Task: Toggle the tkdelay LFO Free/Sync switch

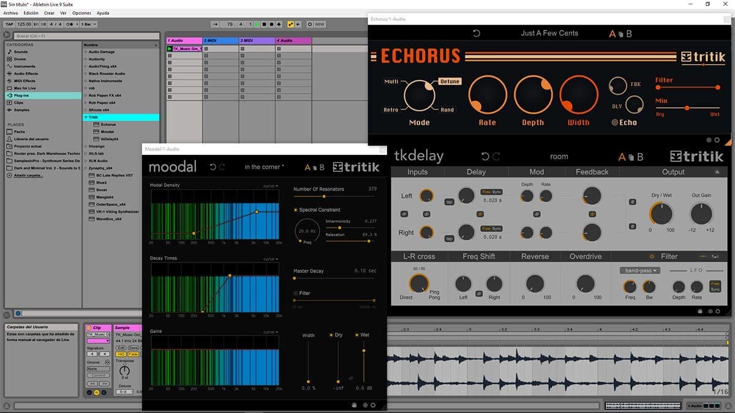Action: 715,286
